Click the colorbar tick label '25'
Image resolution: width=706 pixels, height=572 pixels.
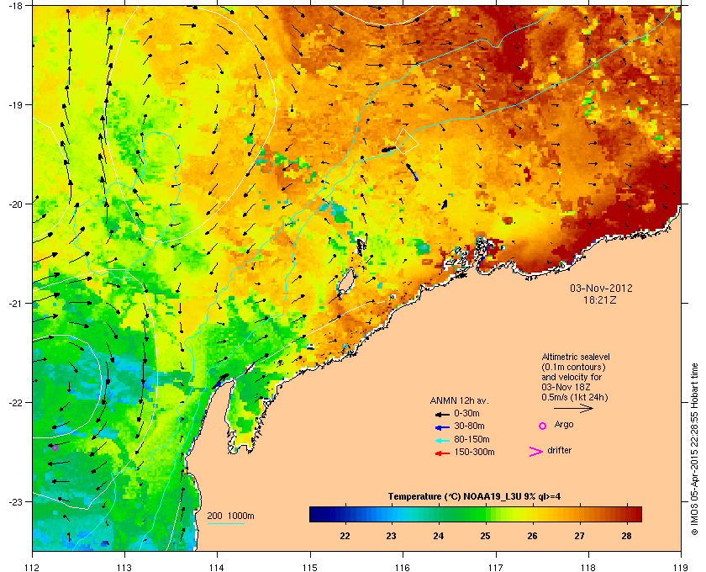point(485,536)
